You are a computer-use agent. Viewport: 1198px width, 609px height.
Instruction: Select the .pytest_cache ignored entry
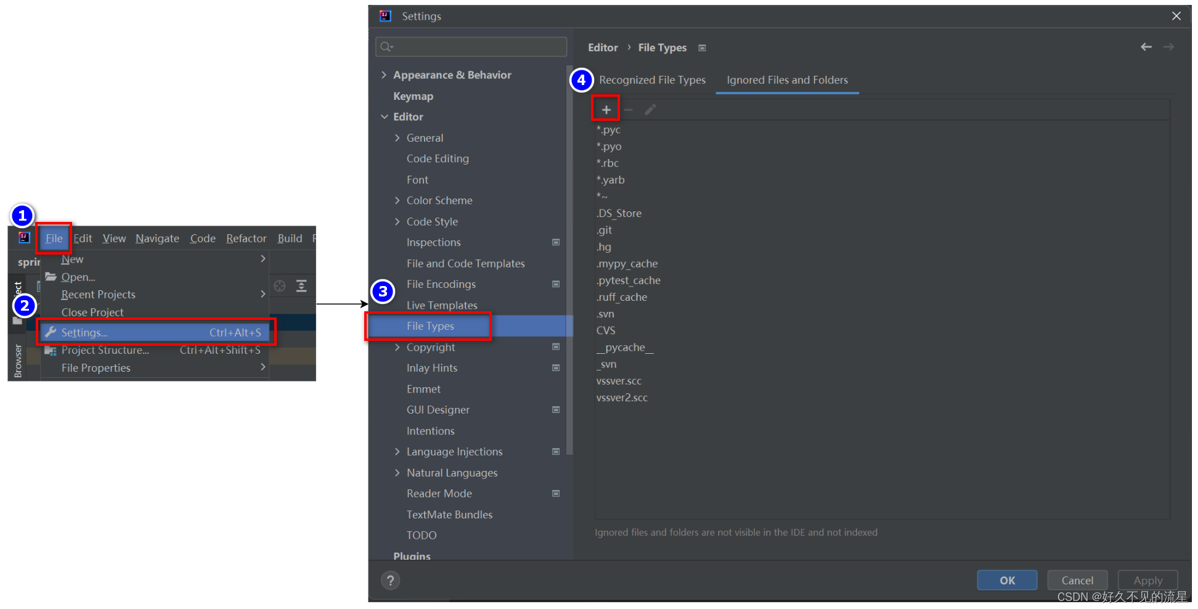pyautogui.click(x=628, y=280)
